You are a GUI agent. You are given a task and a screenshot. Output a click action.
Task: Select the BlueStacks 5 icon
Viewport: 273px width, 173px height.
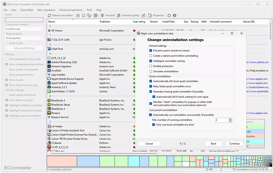pyautogui.click(x=49, y=100)
